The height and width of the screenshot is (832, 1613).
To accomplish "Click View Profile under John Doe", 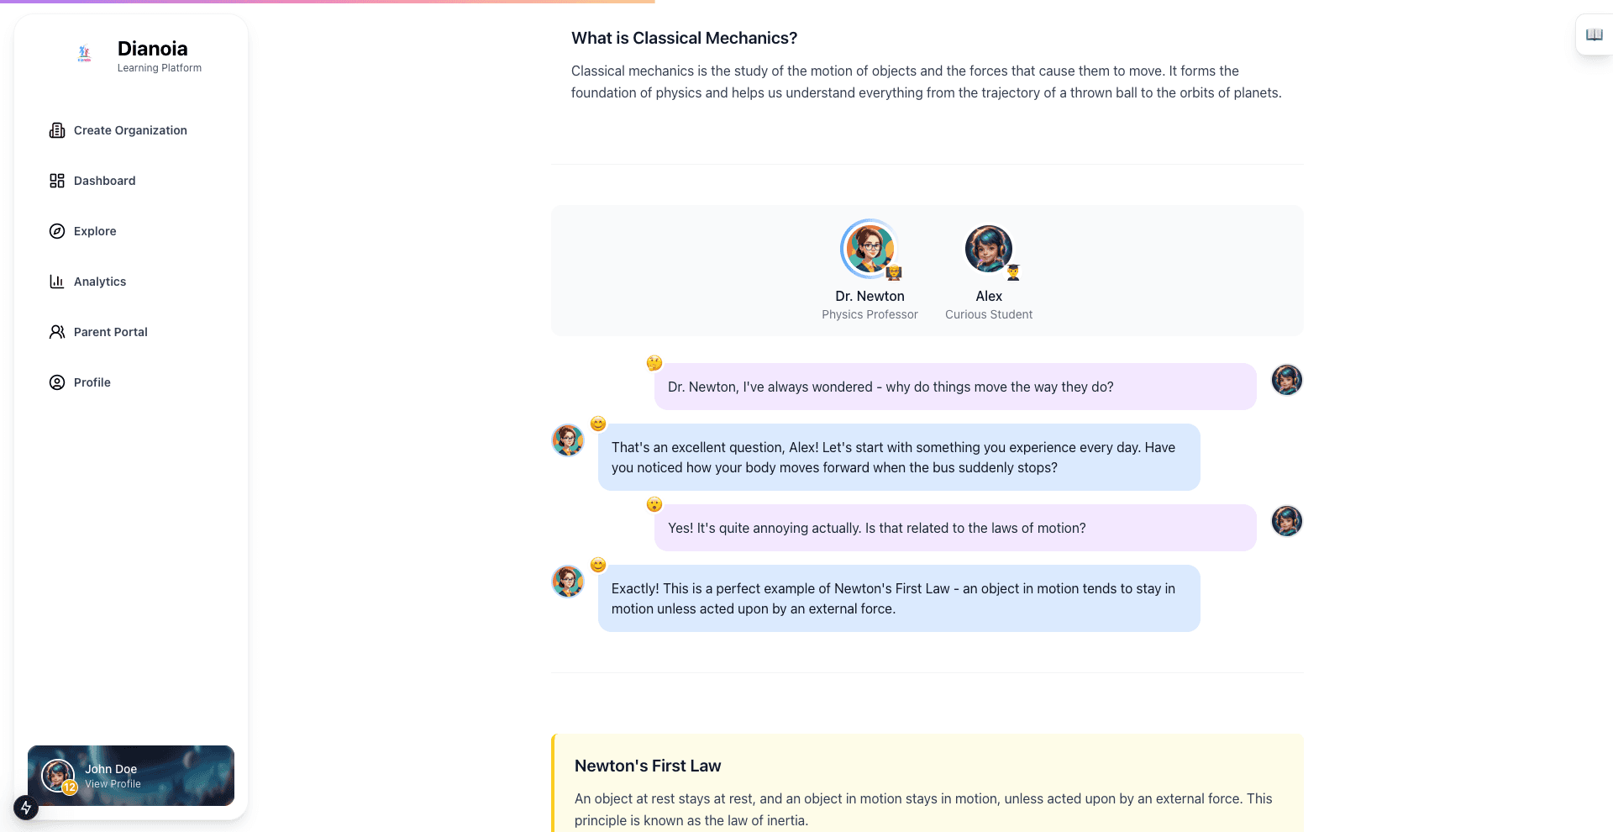I will [113, 784].
